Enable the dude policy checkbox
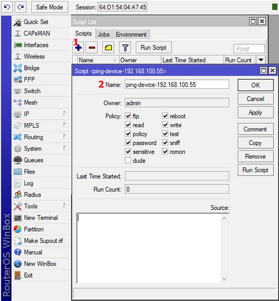 point(128,160)
